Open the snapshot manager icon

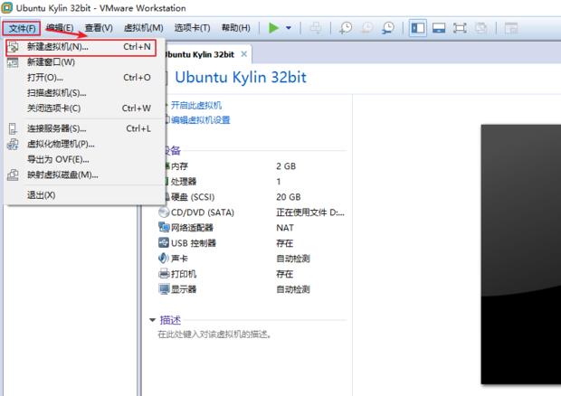388,28
